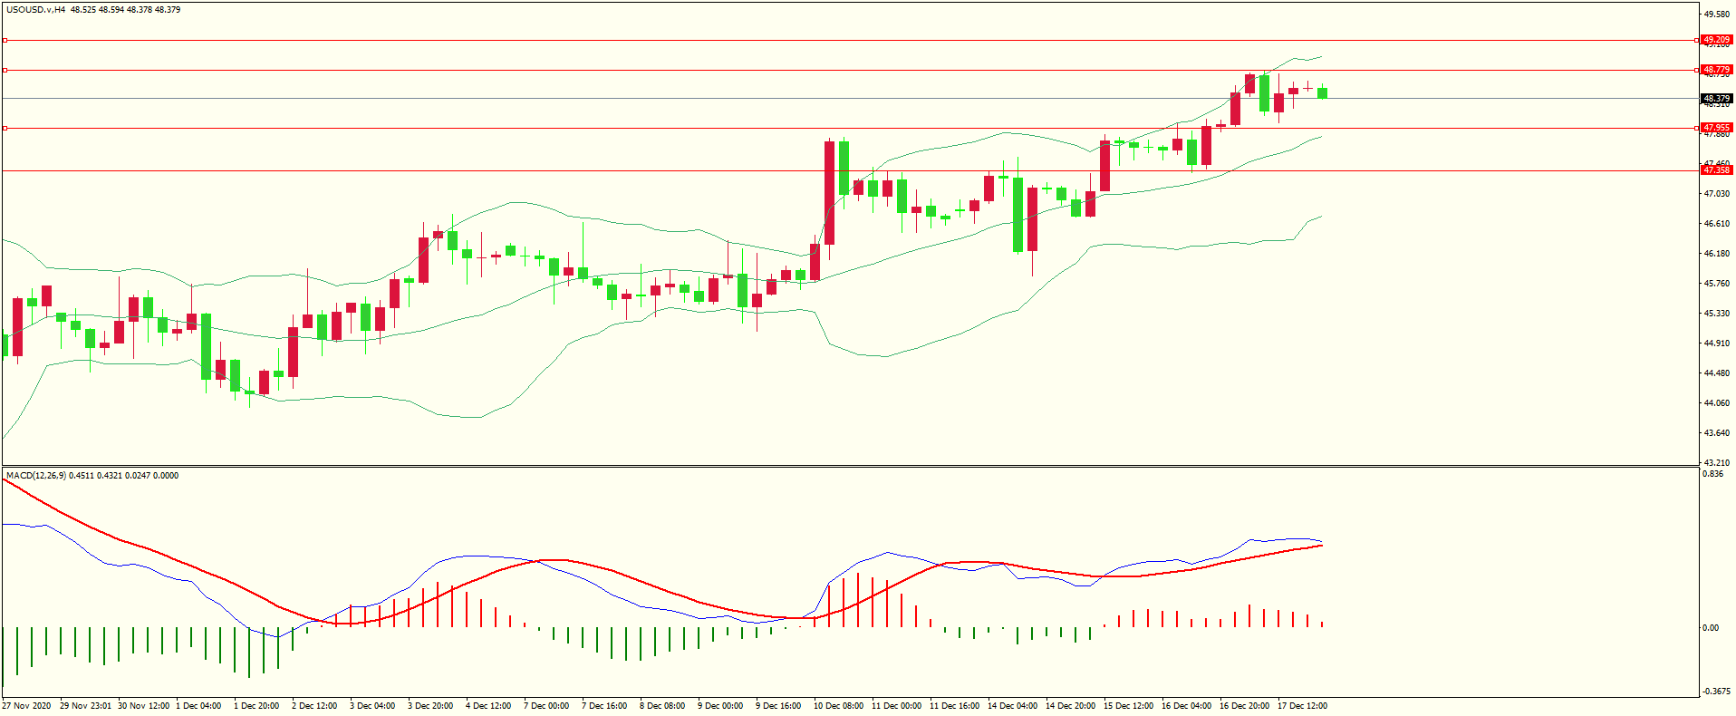Click the 14 Dec 04:00 time label
This screenshot has width=1736, height=716.
click(x=1012, y=706)
